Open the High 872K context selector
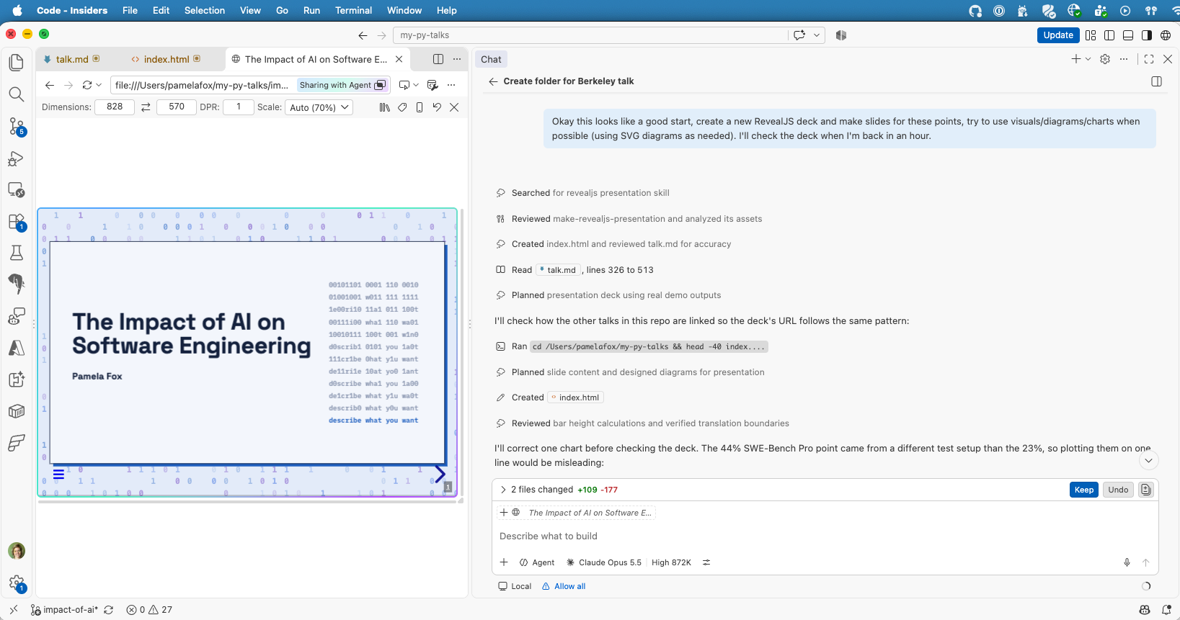 pyautogui.click(x=671, y=562)
